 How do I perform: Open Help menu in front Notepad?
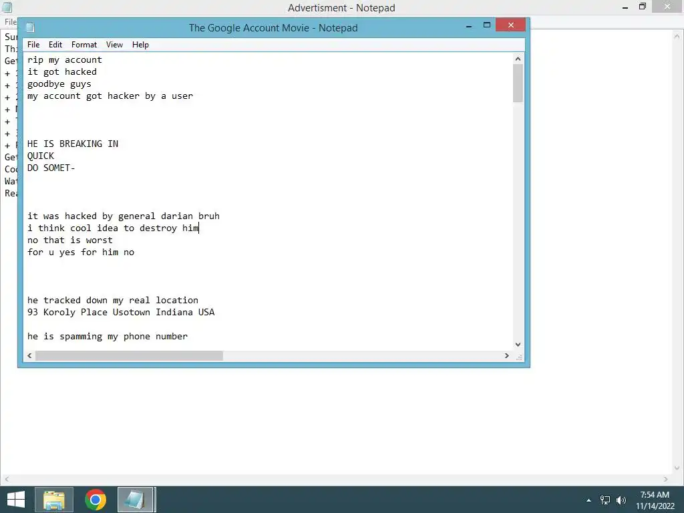pyautogui.click(x=140, y=45)
